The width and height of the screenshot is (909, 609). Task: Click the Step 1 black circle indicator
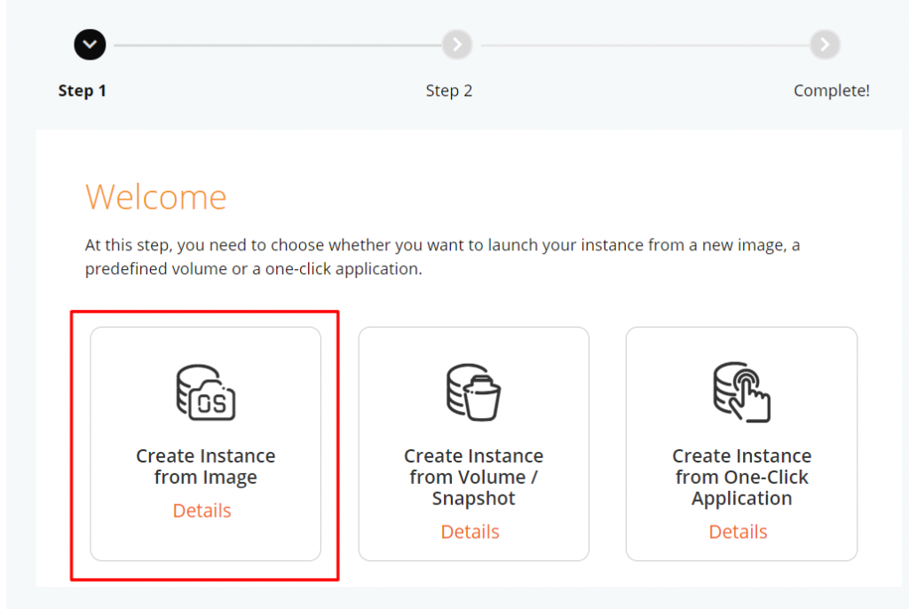point(90,44)
